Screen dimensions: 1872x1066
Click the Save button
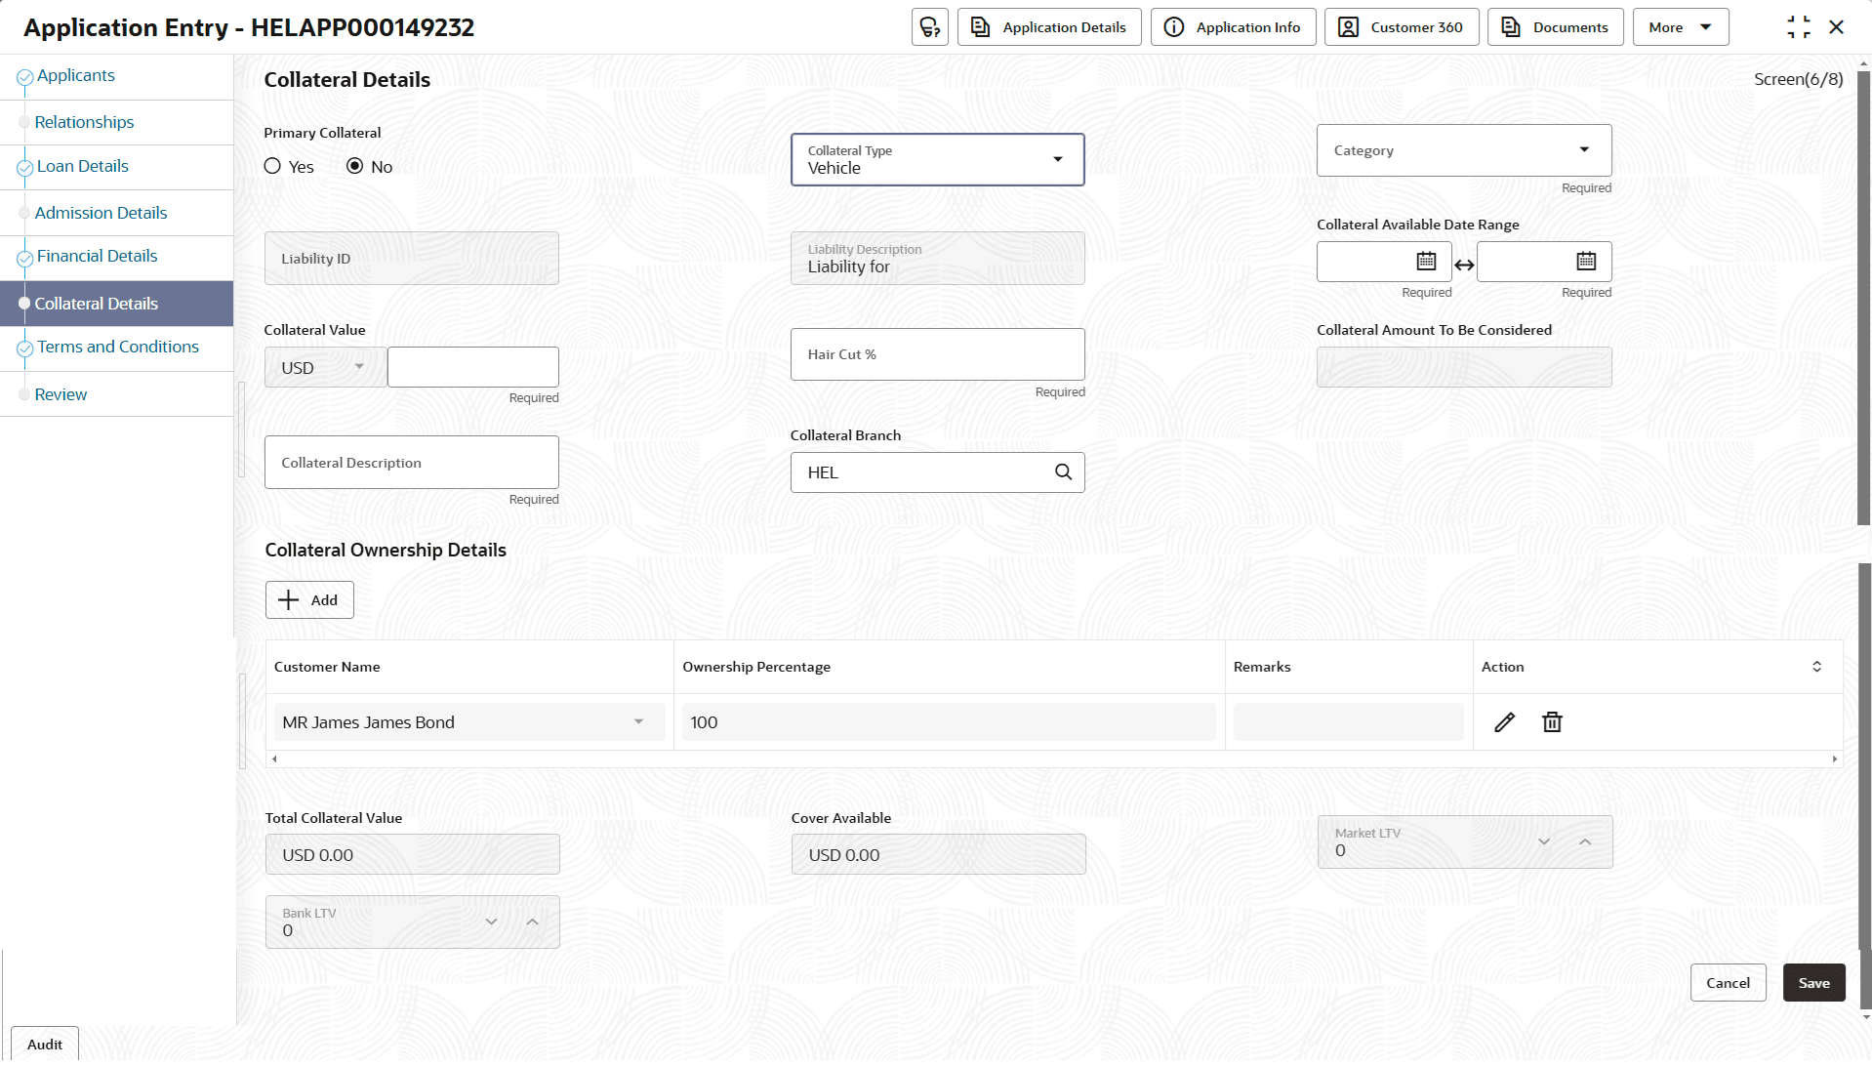[1812, 983]
